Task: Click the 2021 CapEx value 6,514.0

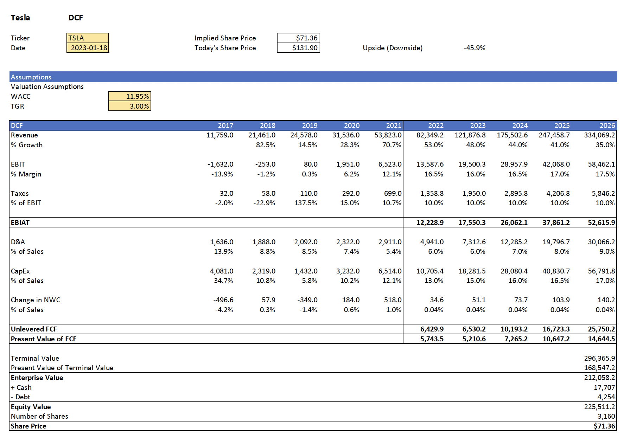Action: [390, 271]
